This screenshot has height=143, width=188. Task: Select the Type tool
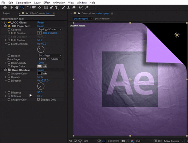pyautogui.click(x=57, y=7)
